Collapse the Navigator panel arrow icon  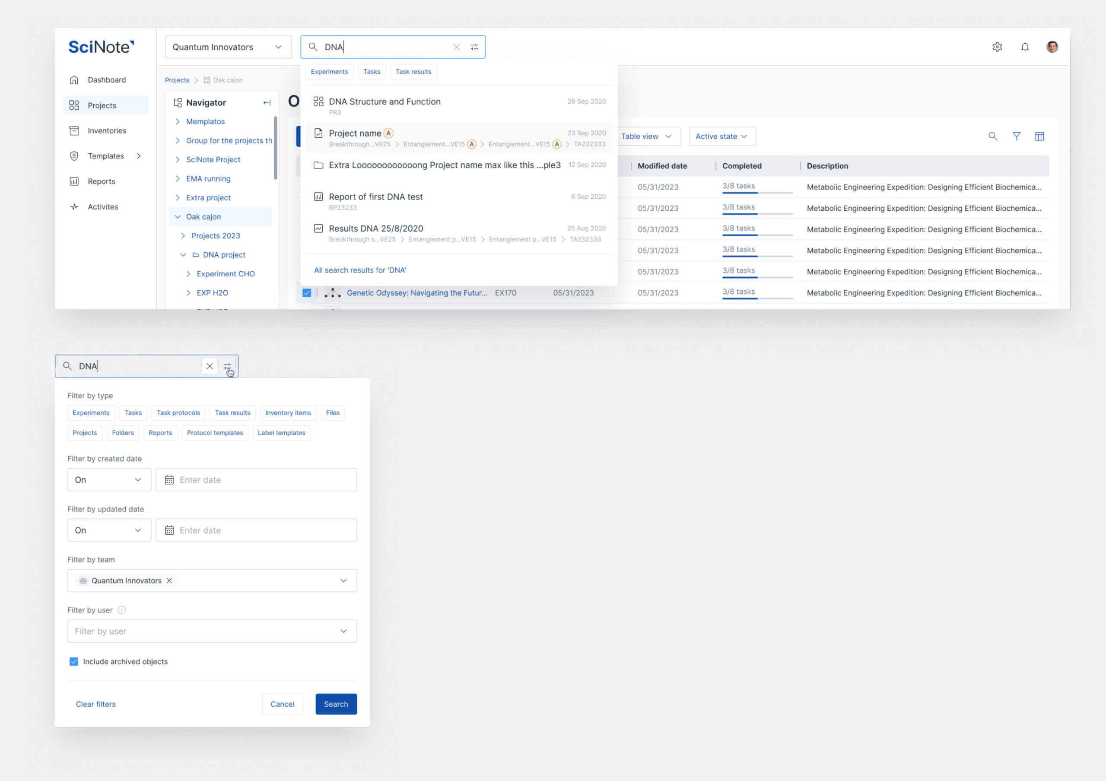pyautogui.click(x=267, y=102)
